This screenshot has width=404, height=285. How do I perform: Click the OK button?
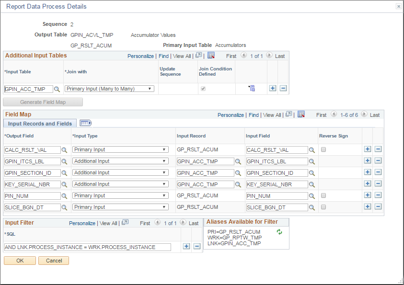(x=19, y=261)
